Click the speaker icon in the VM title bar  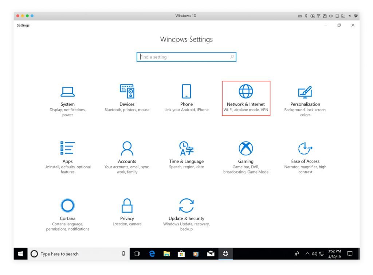click(331, 16)
